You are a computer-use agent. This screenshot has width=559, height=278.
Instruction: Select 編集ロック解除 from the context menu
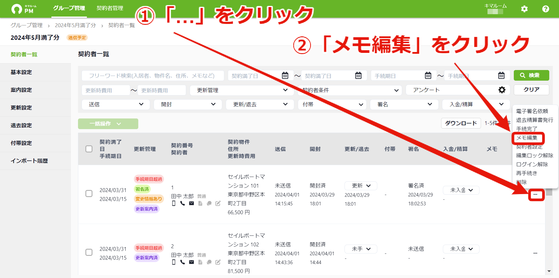(x=534, y=155)
